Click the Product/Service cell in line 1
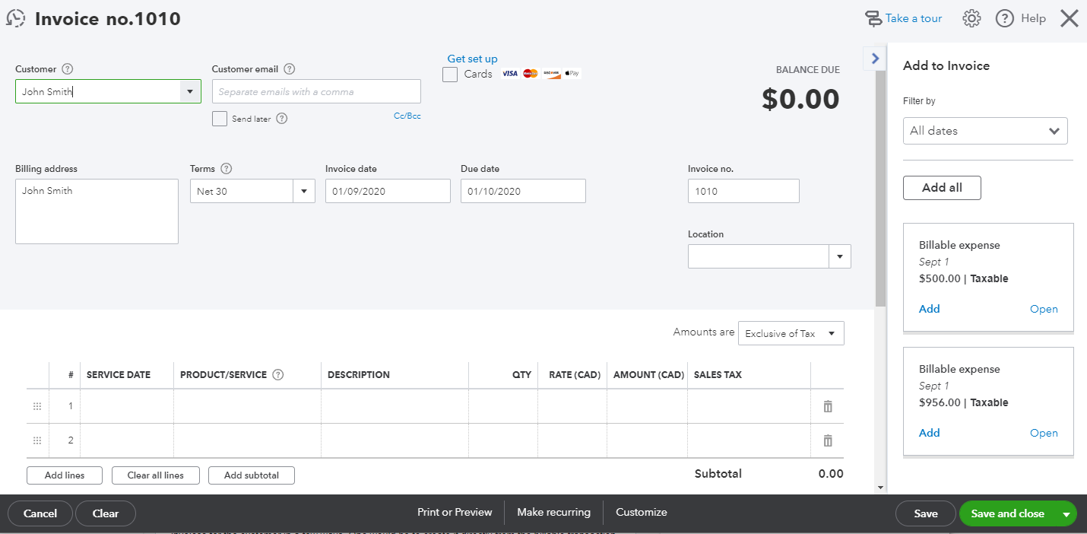Viewport: 1087px width, 534px height. 247,406
